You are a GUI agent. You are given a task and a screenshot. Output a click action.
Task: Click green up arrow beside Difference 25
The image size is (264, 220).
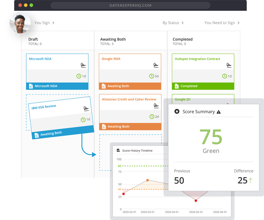[x=251, y=180]
